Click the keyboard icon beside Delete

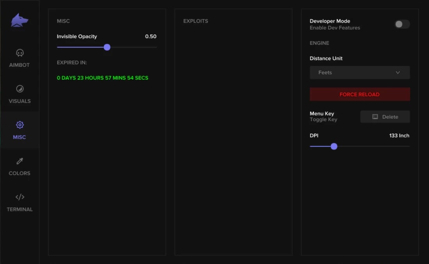375,117
